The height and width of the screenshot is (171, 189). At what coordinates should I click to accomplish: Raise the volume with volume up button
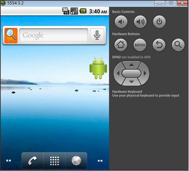point(140,22)
